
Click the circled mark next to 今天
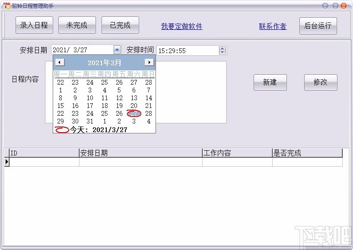pyautogui.click(x=62, y=130)
